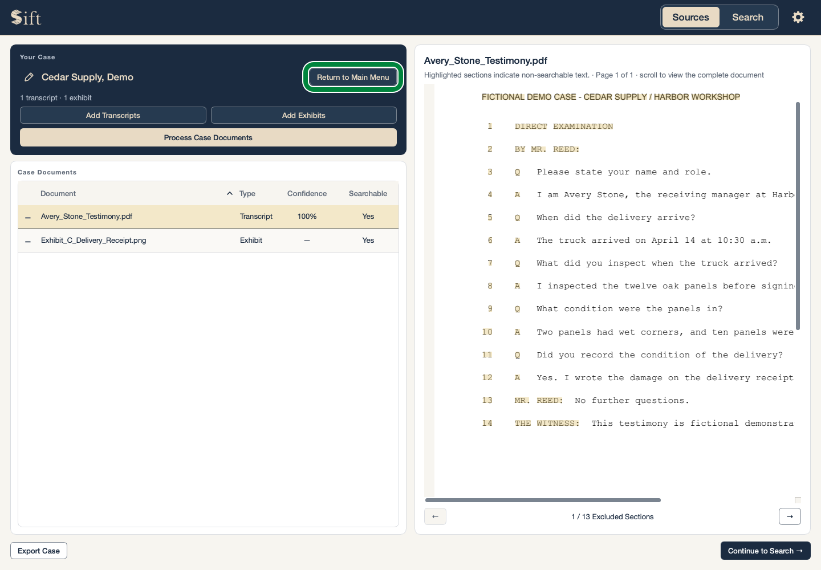The image size is (821, 570).
Task: Click the Exhibit type cell
Action: 251,241
